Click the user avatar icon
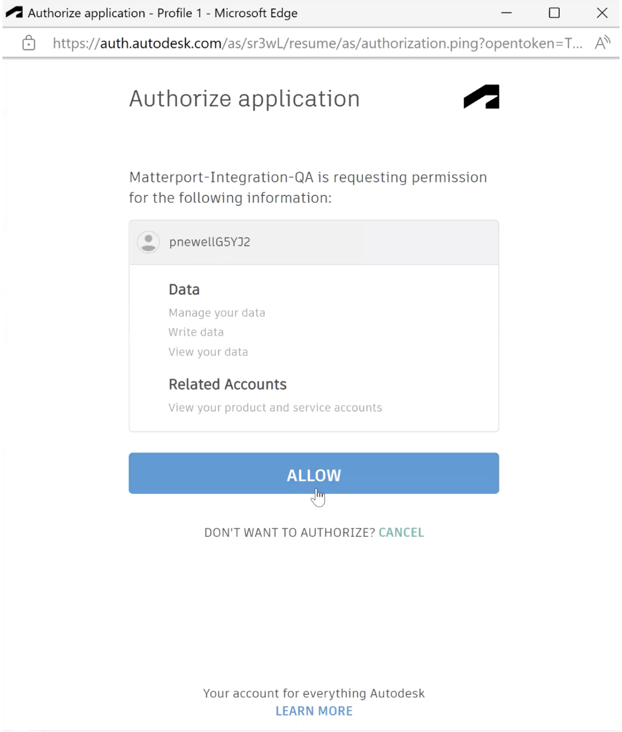This screenshot has width=622, height=732. [148, 242]
